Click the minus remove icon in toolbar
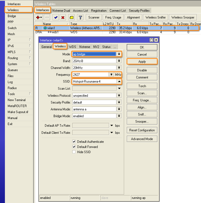 [x=47, y=17]
